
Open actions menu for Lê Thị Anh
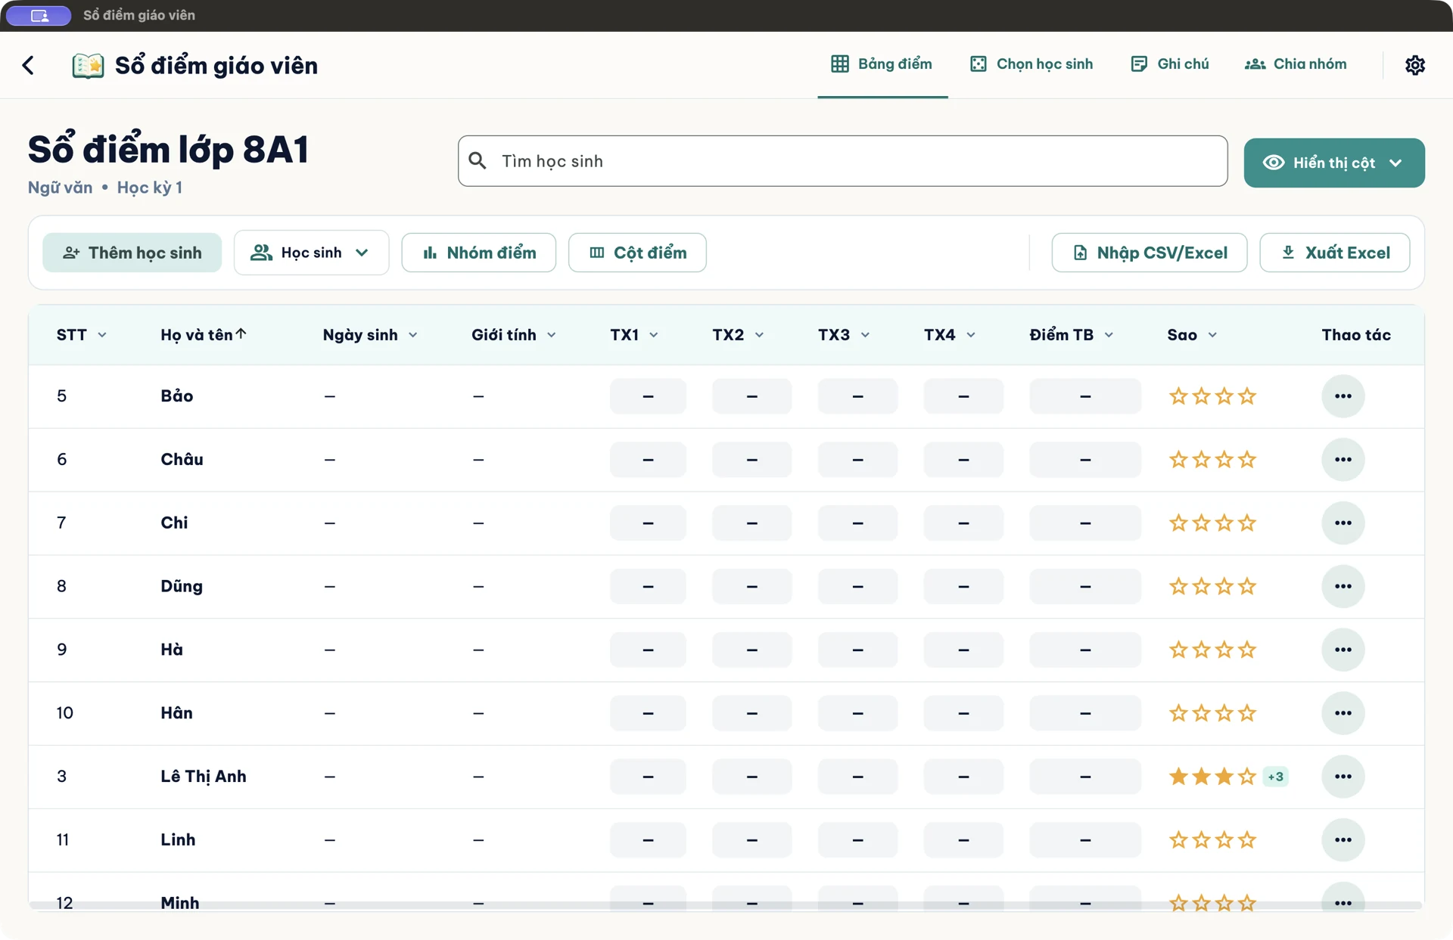(1343, 777)
